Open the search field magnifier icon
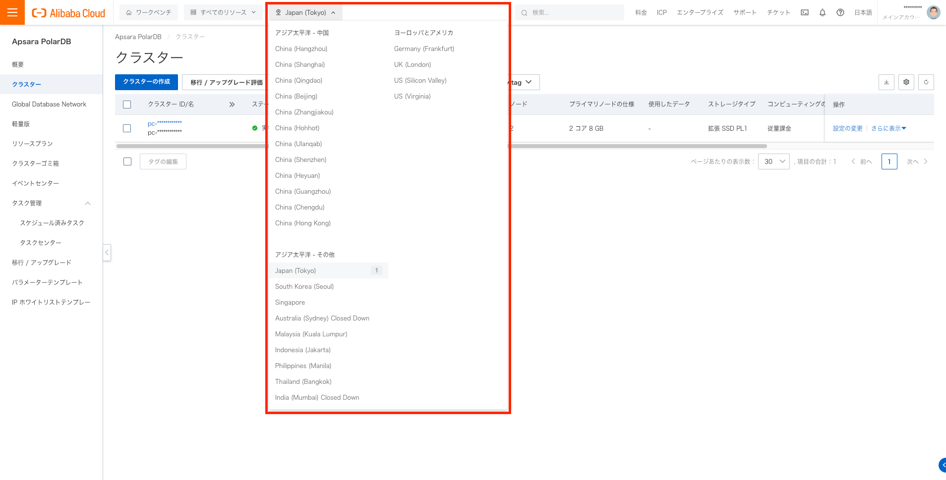This screenshot has height=480, width=946. point(525,12)
